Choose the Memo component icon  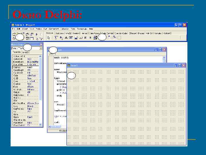click(76, 38)
